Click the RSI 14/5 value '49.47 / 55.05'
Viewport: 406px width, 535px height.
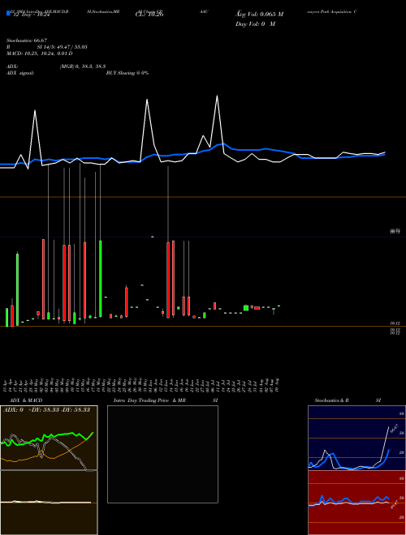point(71,47)
